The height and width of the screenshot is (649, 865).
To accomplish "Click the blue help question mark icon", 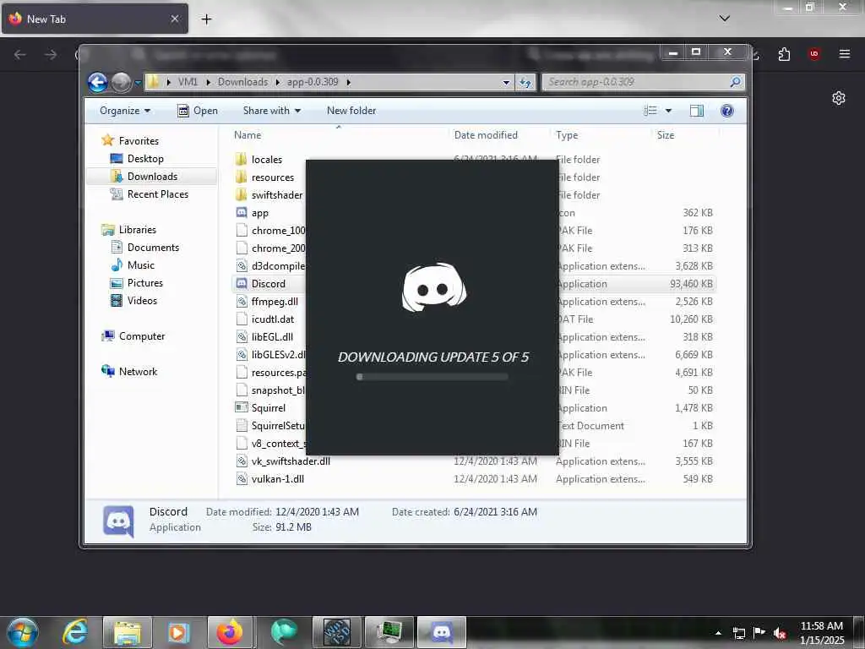I will pos(727,111).
